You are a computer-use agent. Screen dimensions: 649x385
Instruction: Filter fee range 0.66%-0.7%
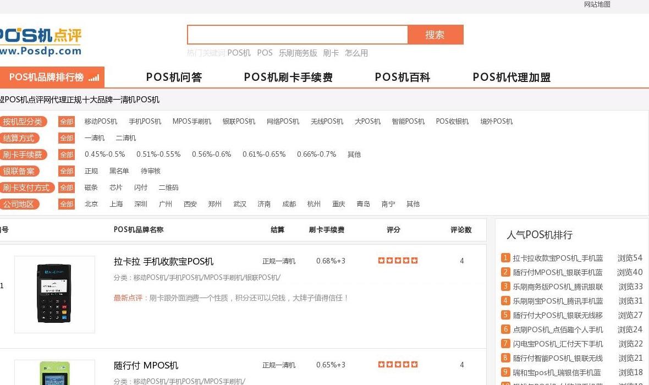click(317, 155)
